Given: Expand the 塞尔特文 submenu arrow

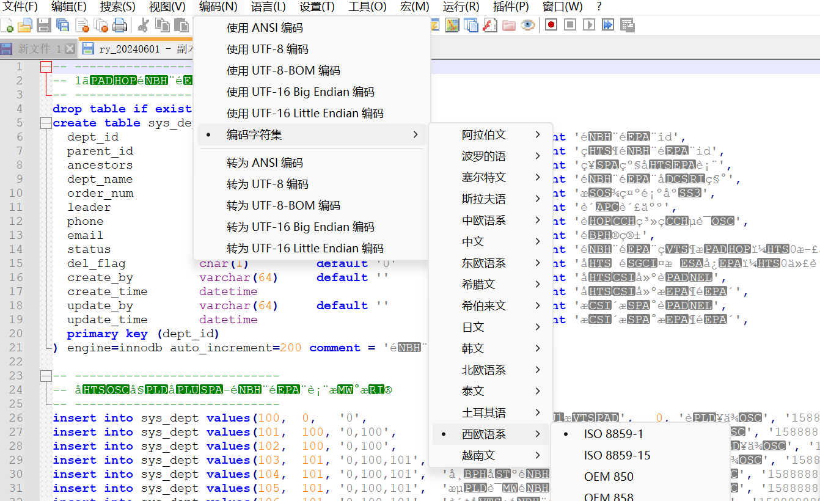Looking at the screenshot, I should [538, 178].
